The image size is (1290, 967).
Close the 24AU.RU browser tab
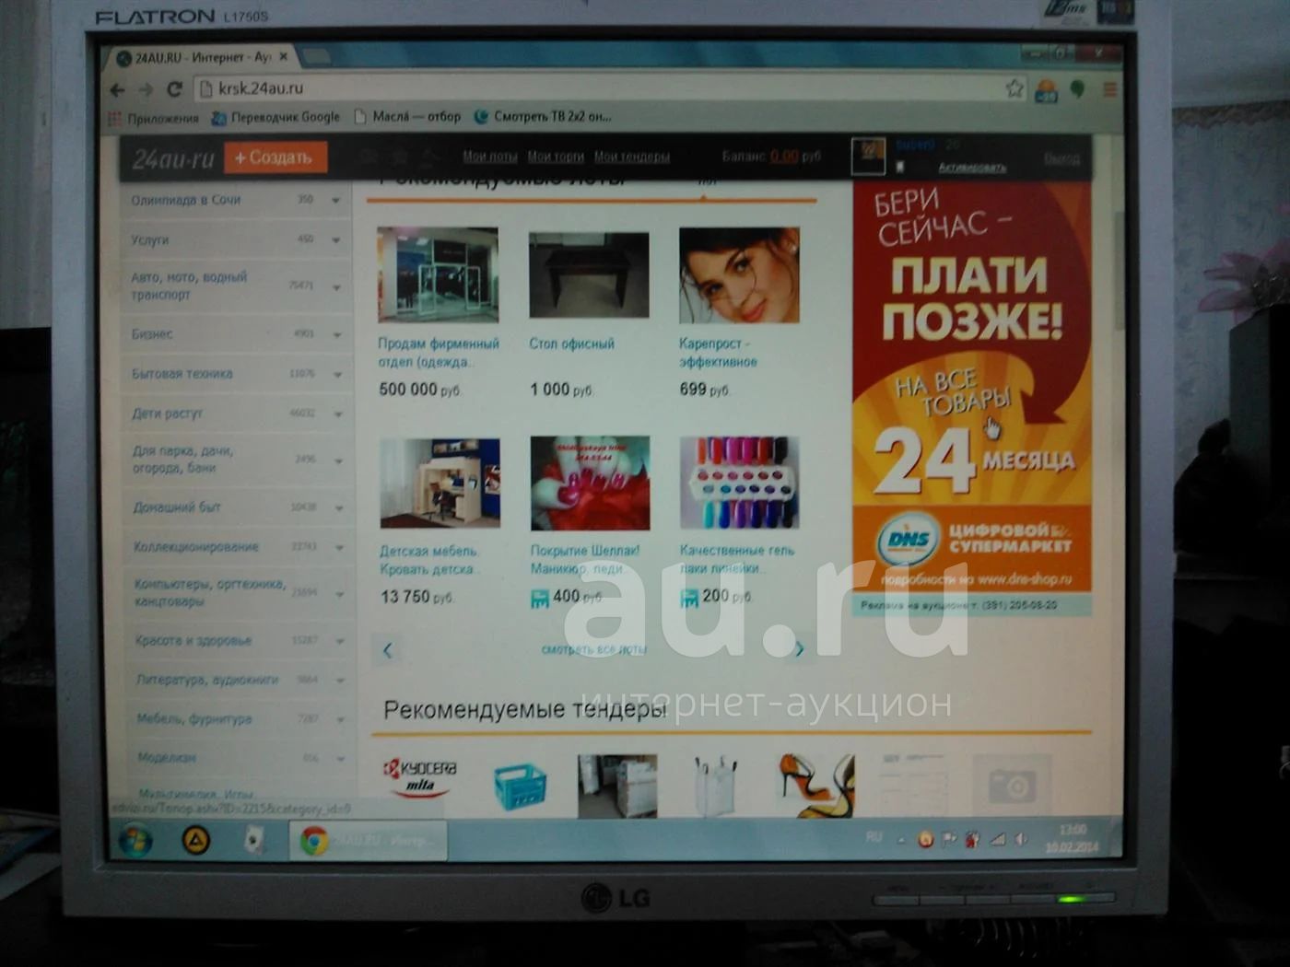pyautogui.click(x=284, y=57)
